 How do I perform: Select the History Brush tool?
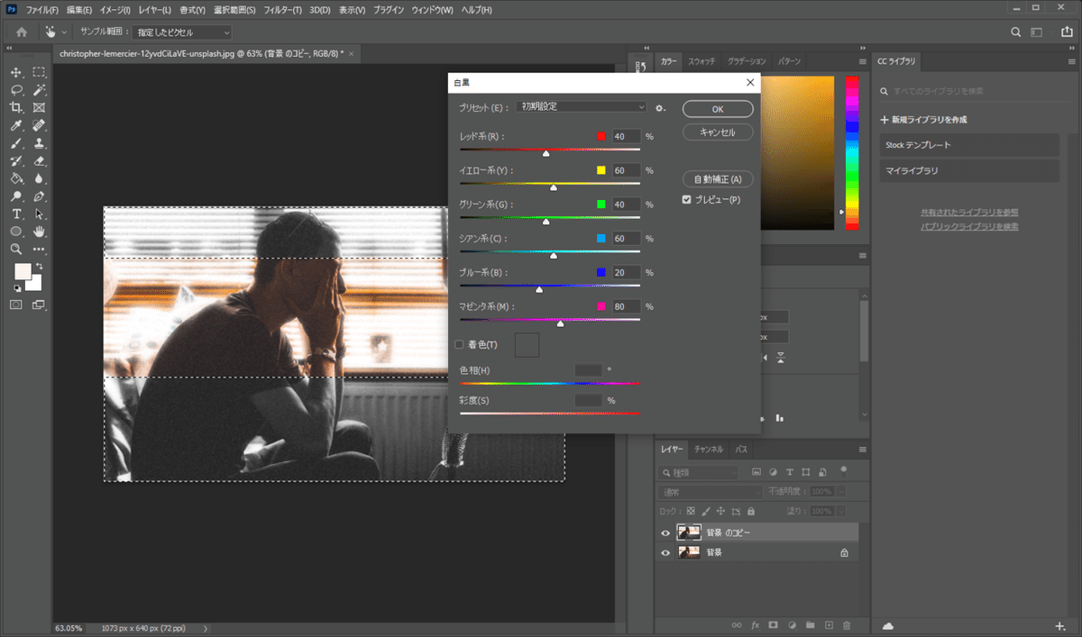[x=16, y=160]
